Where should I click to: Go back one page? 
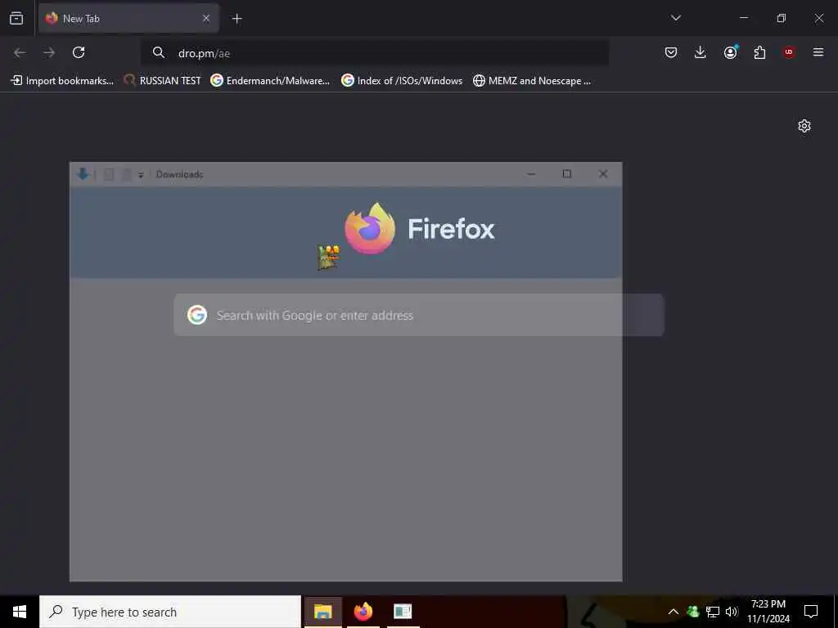pos(20,52)
